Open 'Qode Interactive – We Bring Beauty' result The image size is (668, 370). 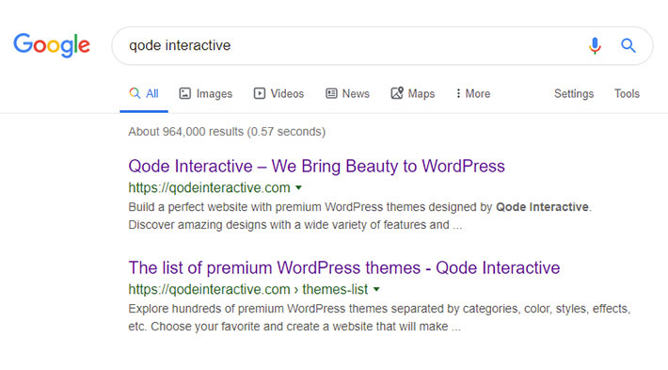click(316, 167)
